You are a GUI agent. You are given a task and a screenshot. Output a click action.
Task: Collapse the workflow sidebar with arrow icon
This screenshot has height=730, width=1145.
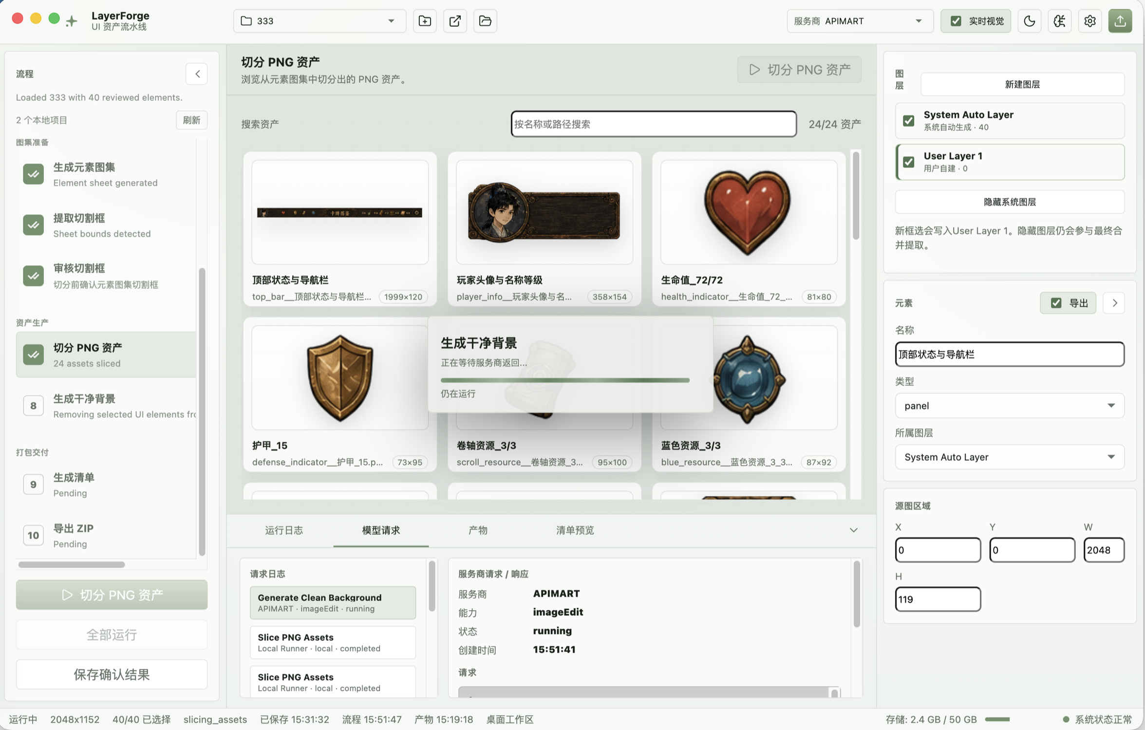[197, 74]
